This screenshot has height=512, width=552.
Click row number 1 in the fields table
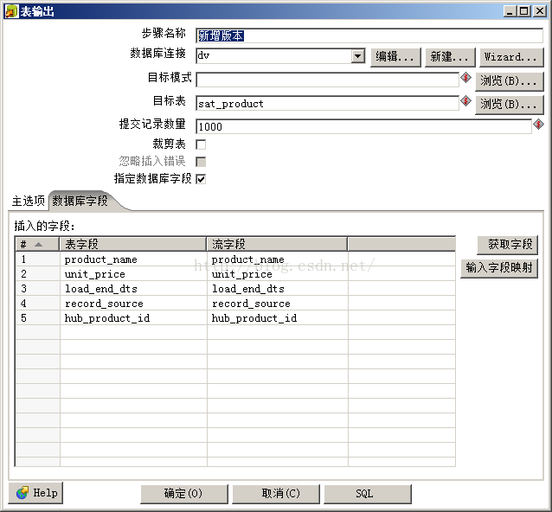point(37,259)
